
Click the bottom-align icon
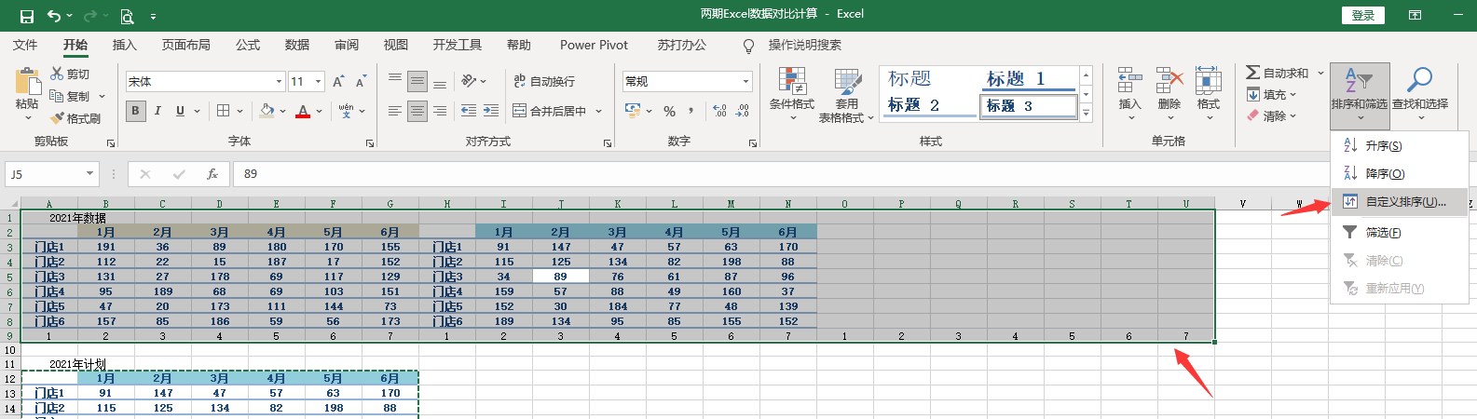pos(440,81)
